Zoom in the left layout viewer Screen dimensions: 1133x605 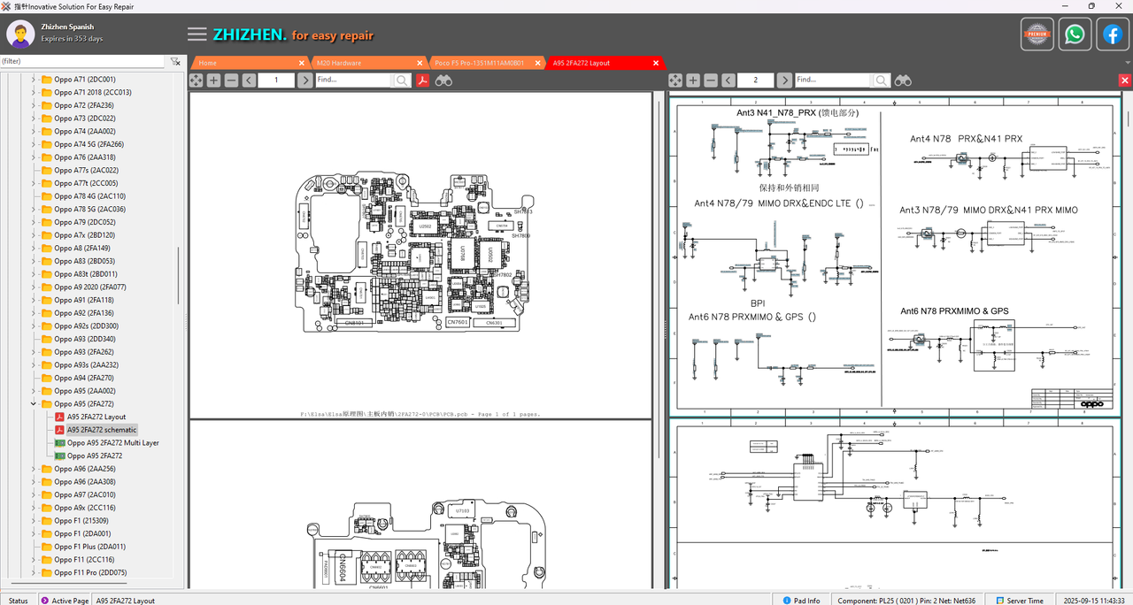[x=213, y=80]
